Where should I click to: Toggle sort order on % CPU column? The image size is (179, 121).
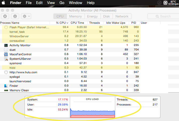click(x=62, y=23)
